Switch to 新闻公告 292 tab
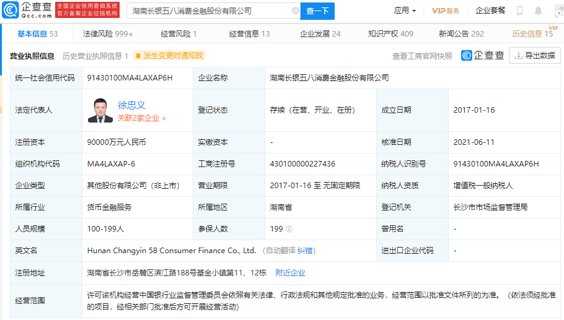This screenshot has width=564, height=320. [x=461, y=34]
